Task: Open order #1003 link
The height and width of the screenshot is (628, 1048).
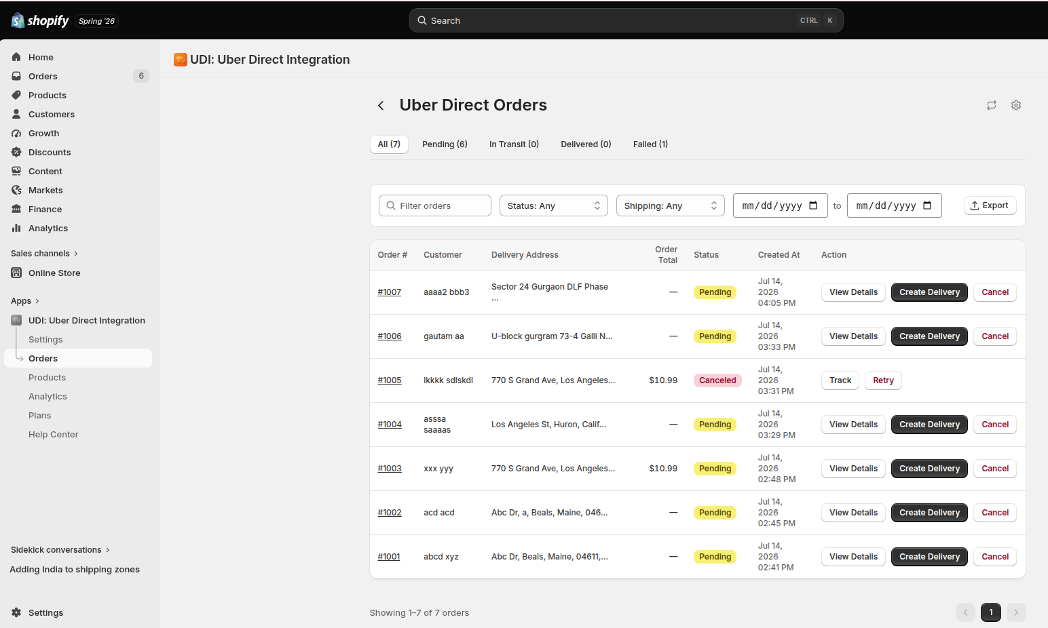Action: coord(390,469)
